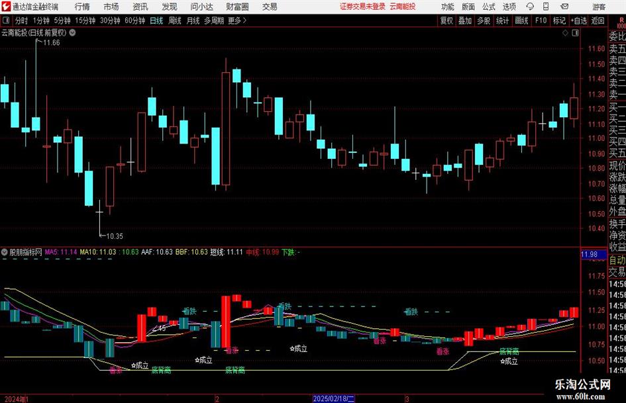
Task: Switch to 分时 intraday view
Action: point(22,21)
